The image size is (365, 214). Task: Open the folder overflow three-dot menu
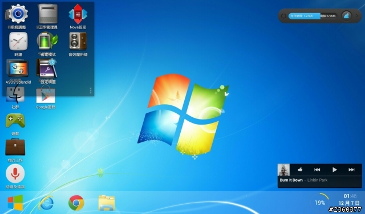click(x=91, y=90)
